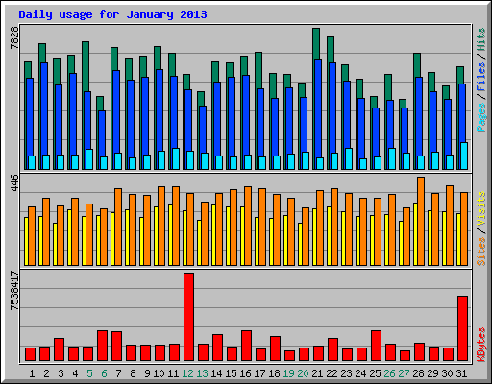Click the 7828 axis label
492x384 pixels.
pos(14,38)
